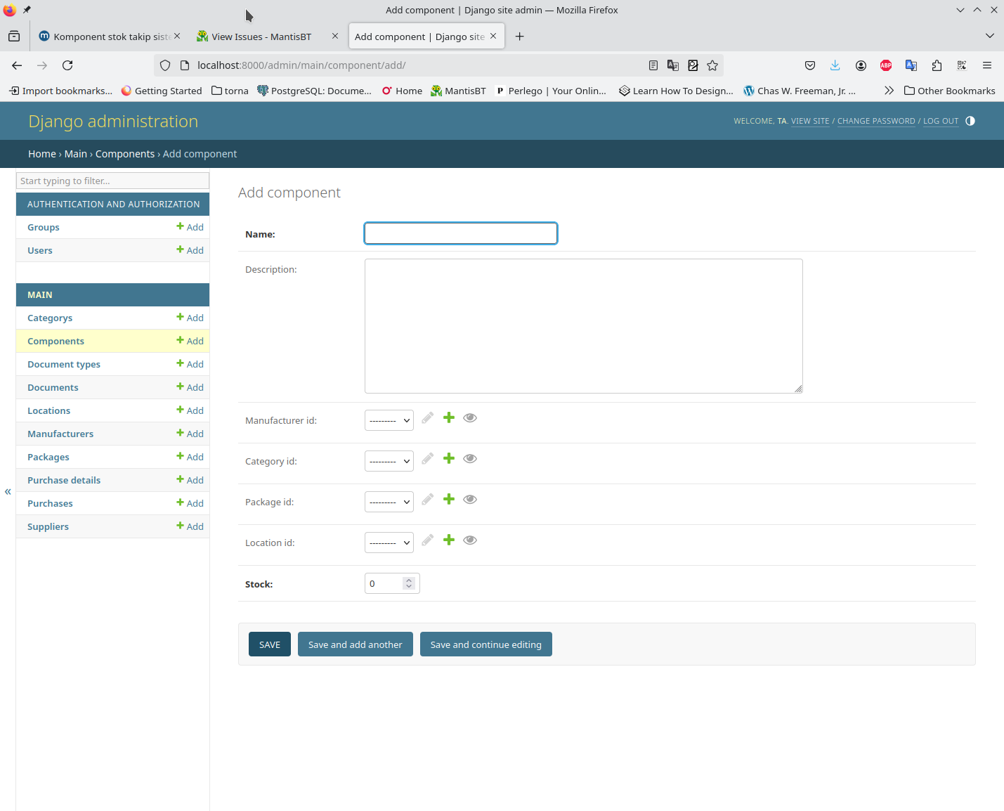This screenshot has width=1004, height=811.
Task: Collapse the sidebar with the double-chevron toggle
Action: (8, 492)
